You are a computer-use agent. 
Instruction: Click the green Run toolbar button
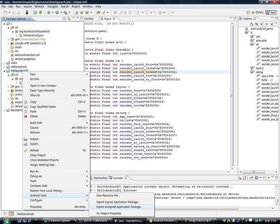[x=57, y=12]
